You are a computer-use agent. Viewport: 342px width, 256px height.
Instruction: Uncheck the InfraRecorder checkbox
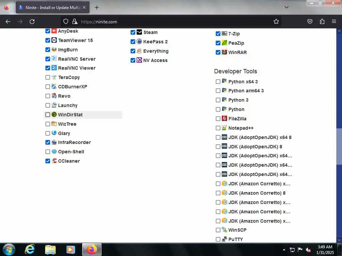point(48,142)
